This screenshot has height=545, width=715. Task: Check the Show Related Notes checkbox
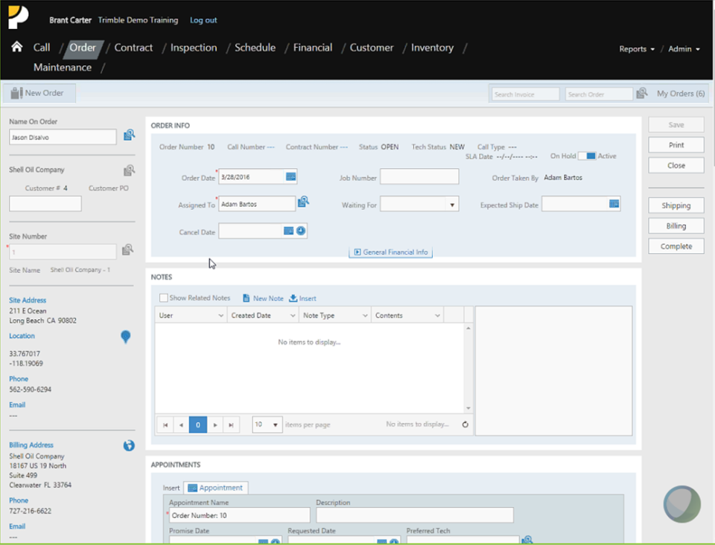coord(163,298)
